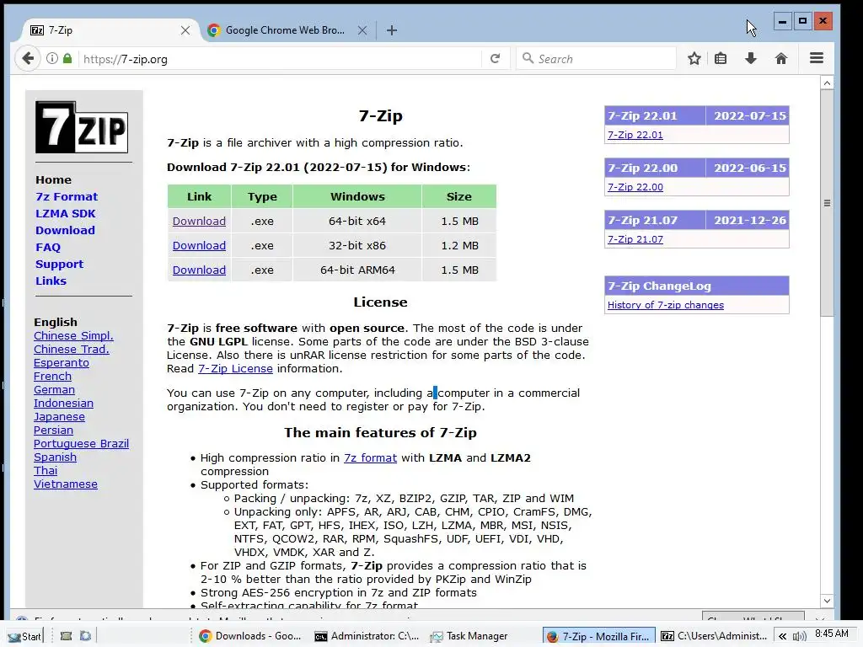Image resolution: width=863 pixels, height=647 pixels.
Task: Open 7-Zip 21.07 news link
Action: (635, 239)
